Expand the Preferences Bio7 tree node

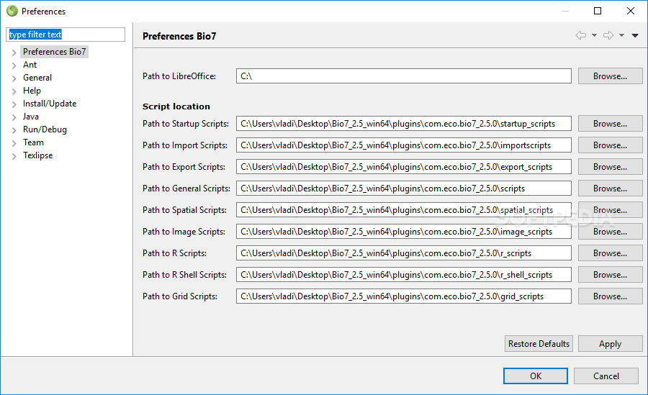tap(14, 53)
